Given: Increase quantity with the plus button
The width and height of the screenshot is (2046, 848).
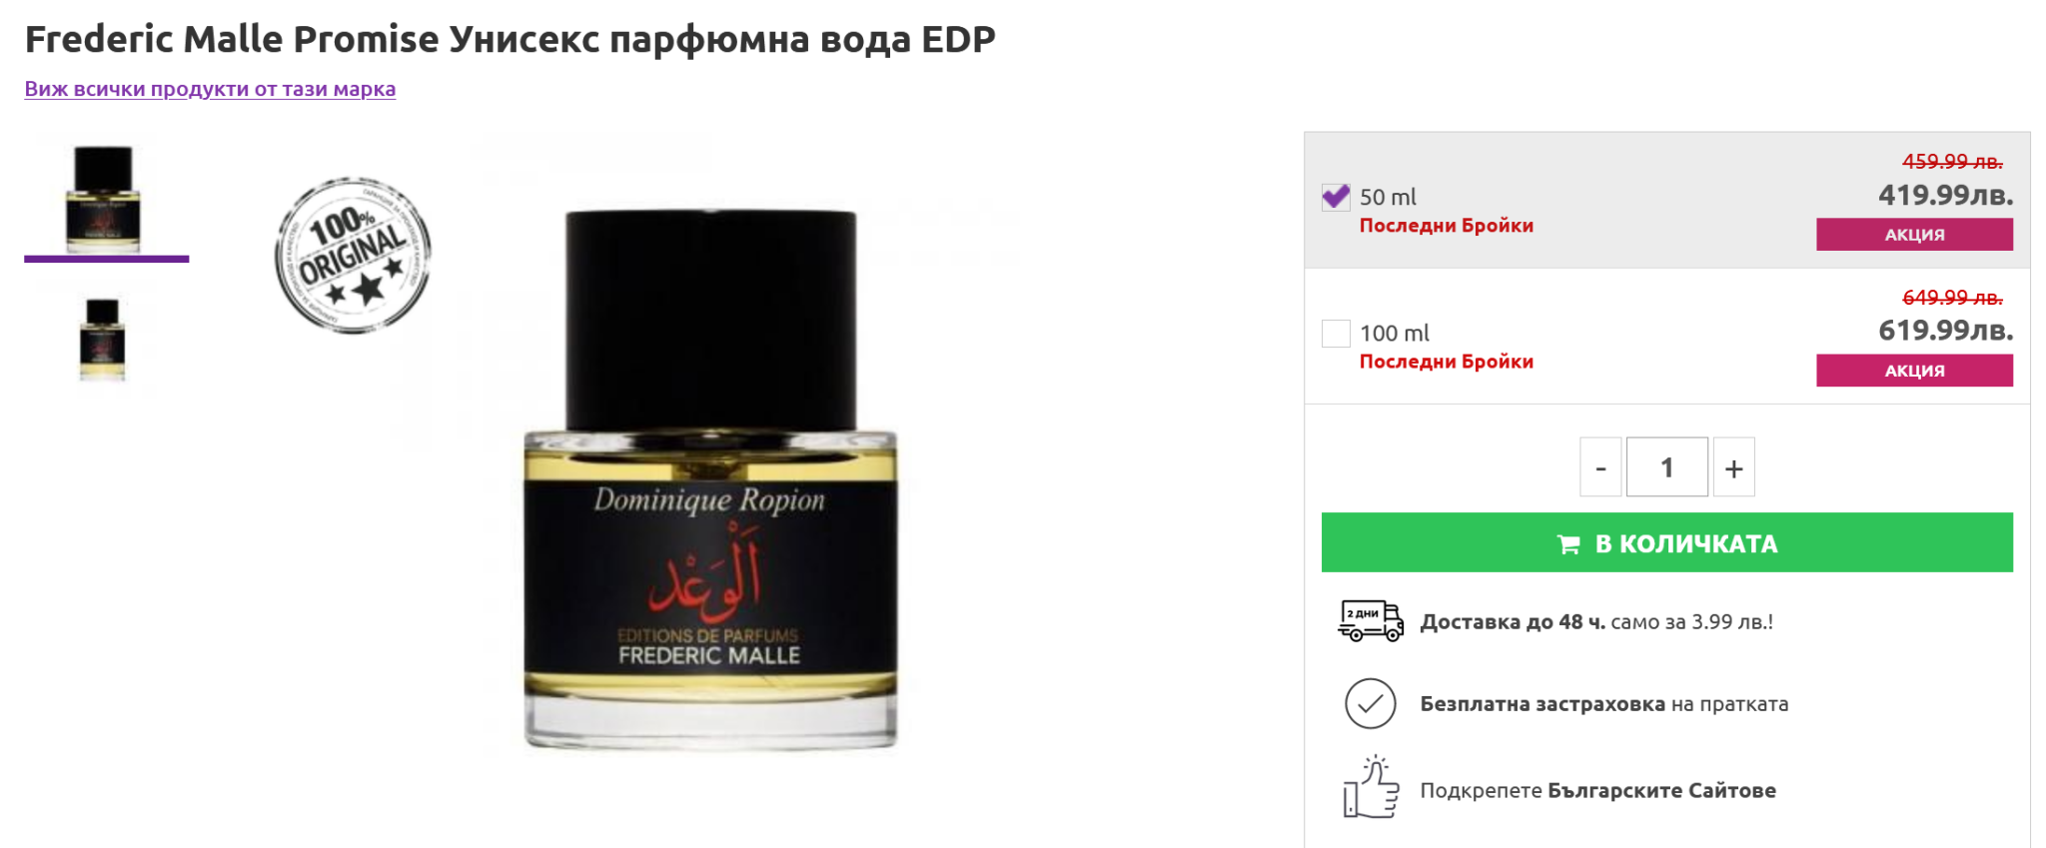Looking at the screenshot, I should 1734,467.
